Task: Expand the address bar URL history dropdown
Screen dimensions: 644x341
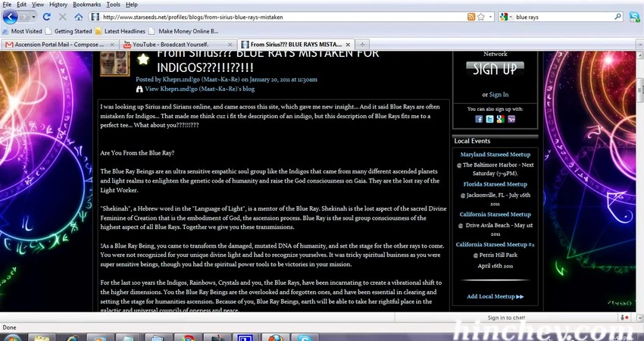Action: click(489, 17)
